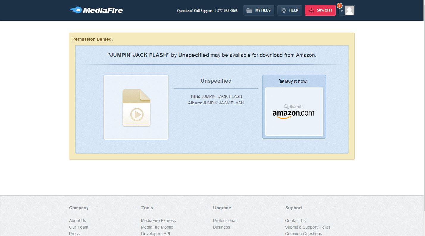Open the About Us footer link
Viewport: 425px width, 236px height.
(77, 221)
